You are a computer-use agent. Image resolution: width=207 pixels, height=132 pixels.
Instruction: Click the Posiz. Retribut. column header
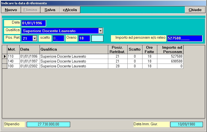pos(118,50)
